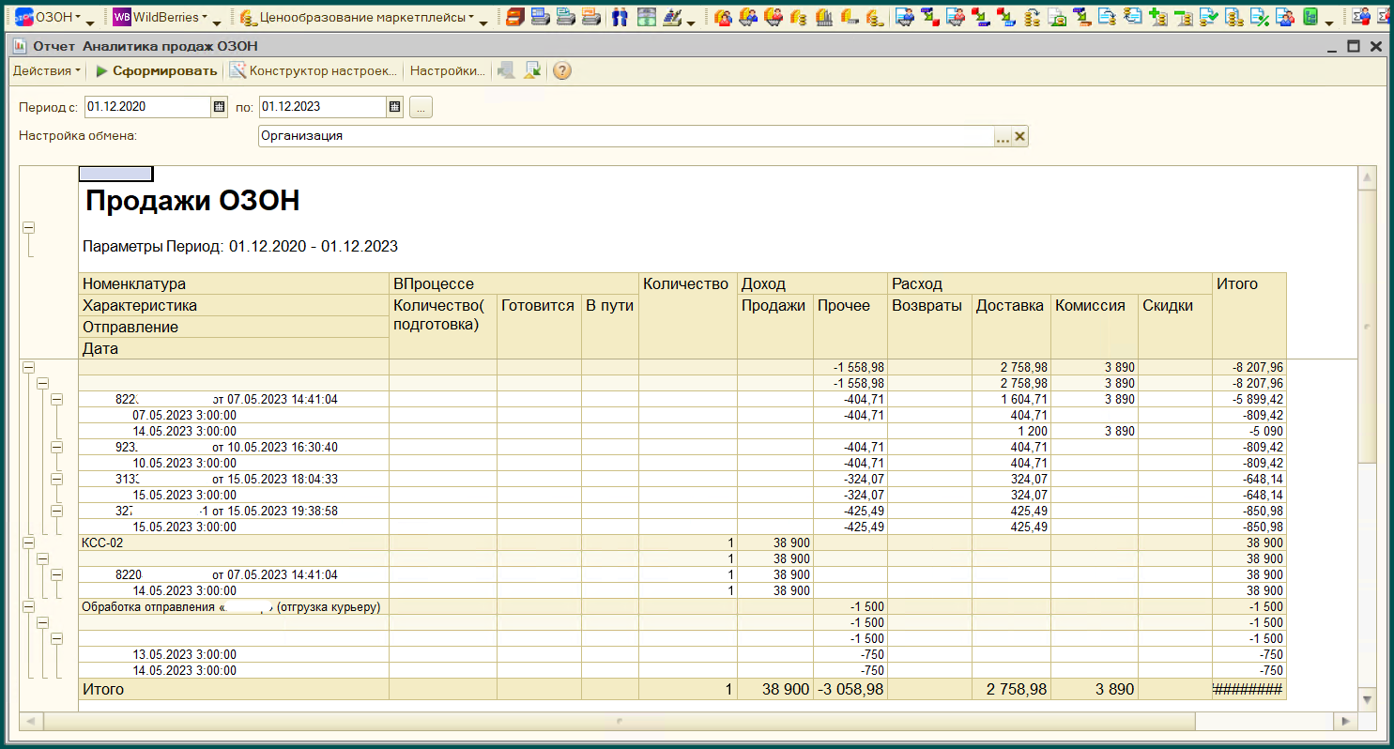Click the document with green checkmark icon
Screen dimensions: 1394x749
[x=1209, y=17]
